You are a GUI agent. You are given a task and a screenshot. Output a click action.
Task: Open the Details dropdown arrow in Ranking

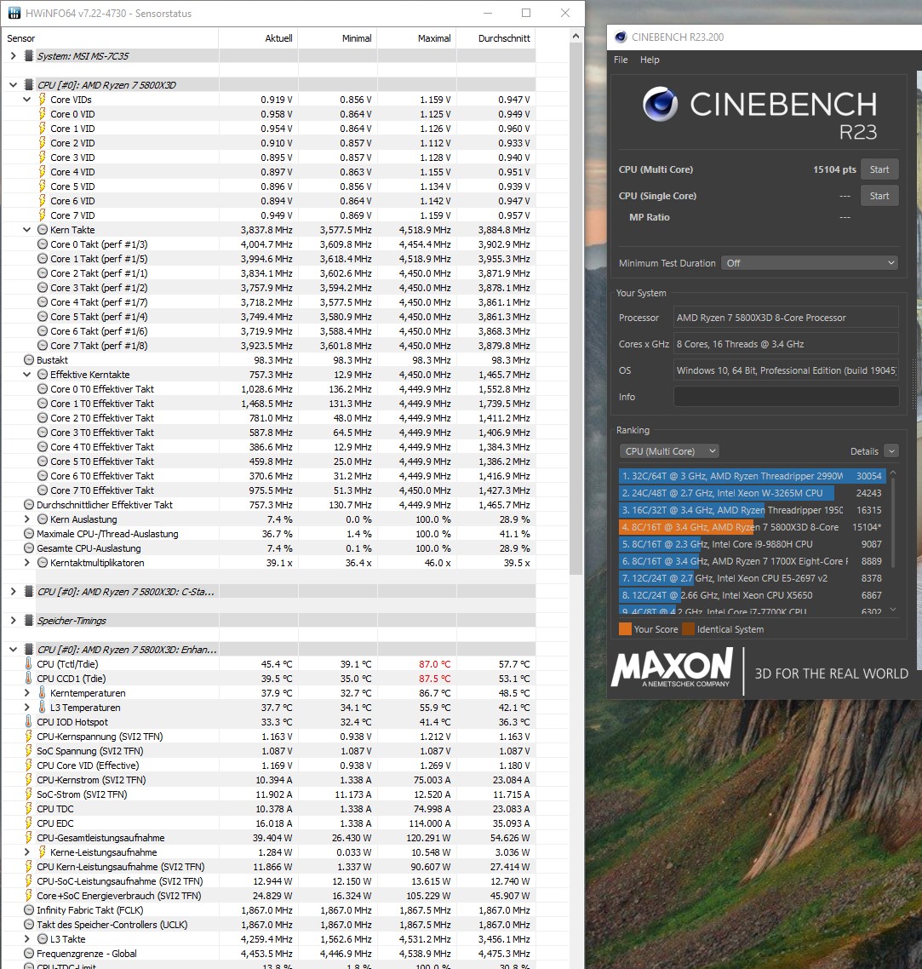pyautogui.click(x=891, y=451)
